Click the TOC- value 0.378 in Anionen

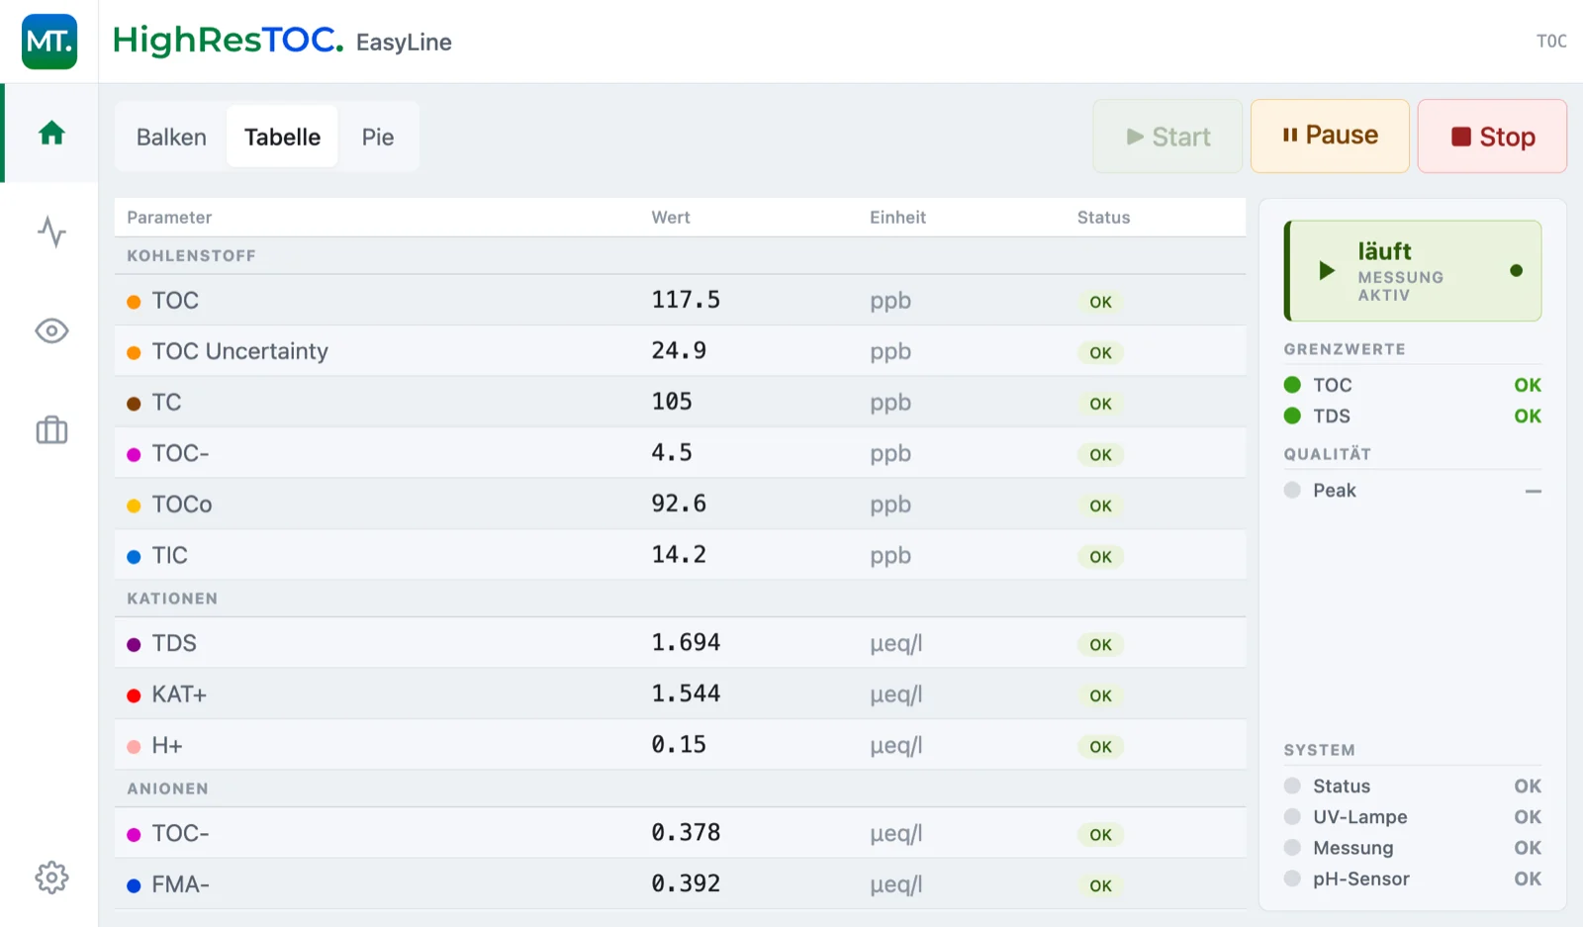pos(686,832)
